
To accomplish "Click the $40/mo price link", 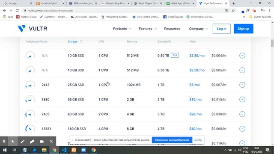I will (x=195, y=129).
